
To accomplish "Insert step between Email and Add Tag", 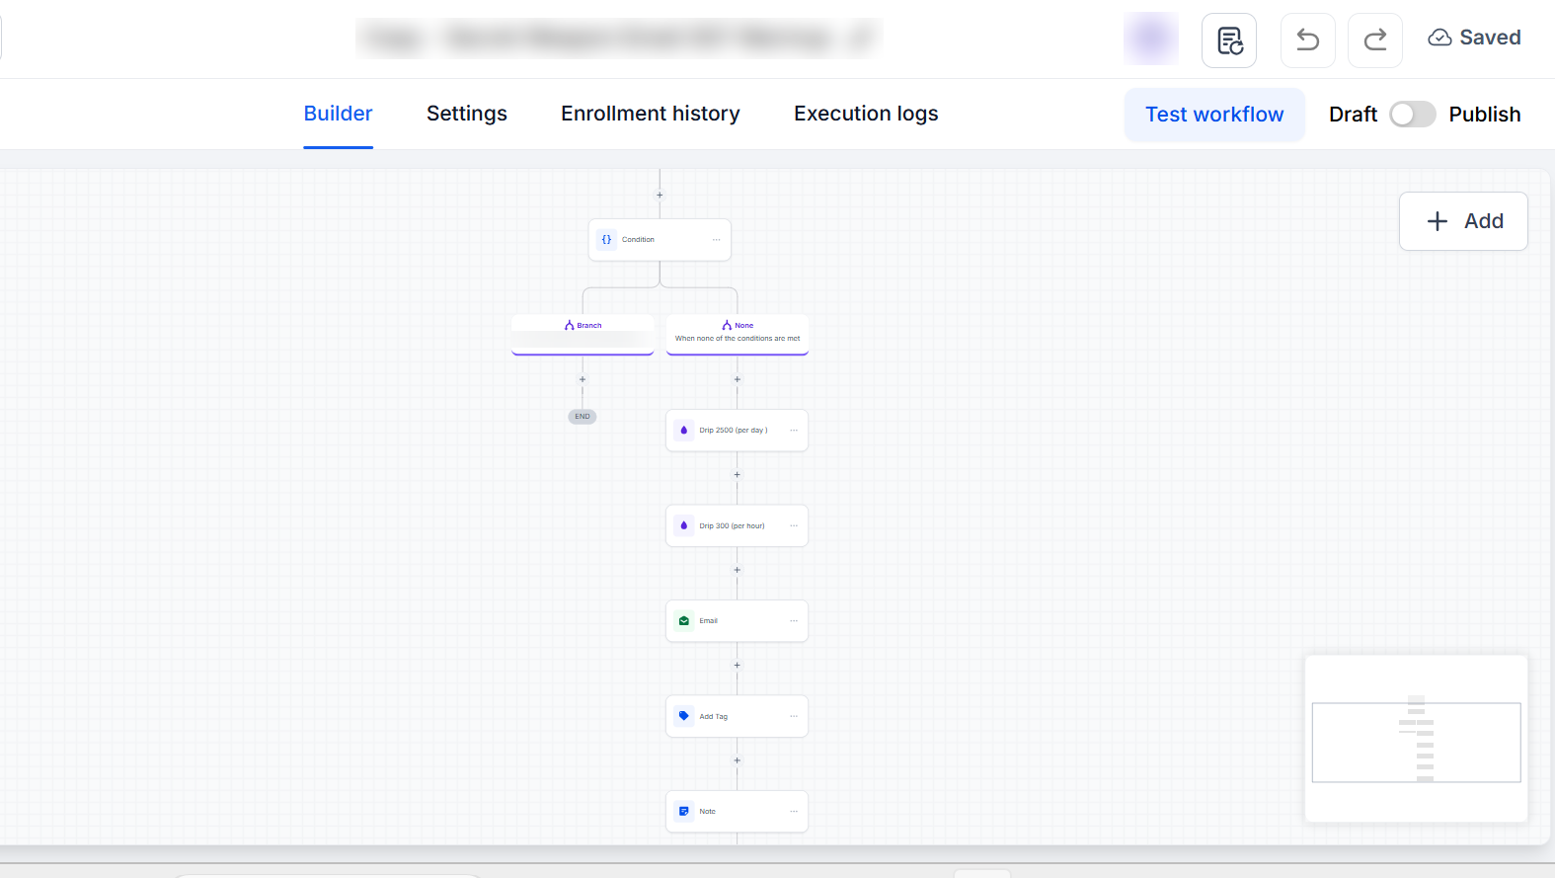I will click(738, 666).
